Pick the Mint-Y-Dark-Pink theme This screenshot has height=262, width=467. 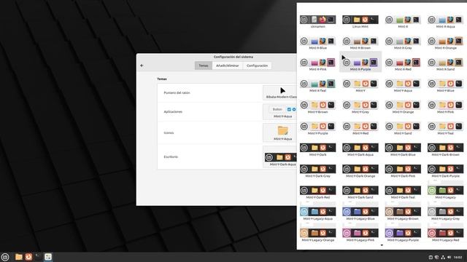(403, 171)
